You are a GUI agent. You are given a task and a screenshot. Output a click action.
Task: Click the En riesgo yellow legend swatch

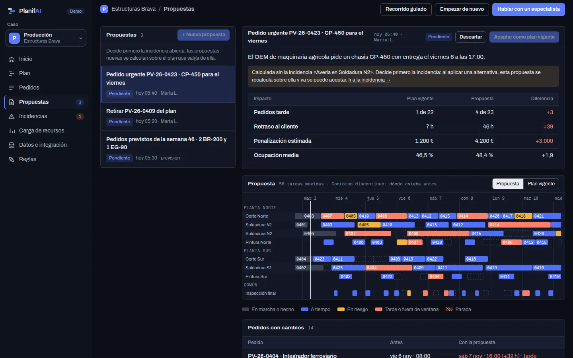pyautogui.click(x=341, y=309)
